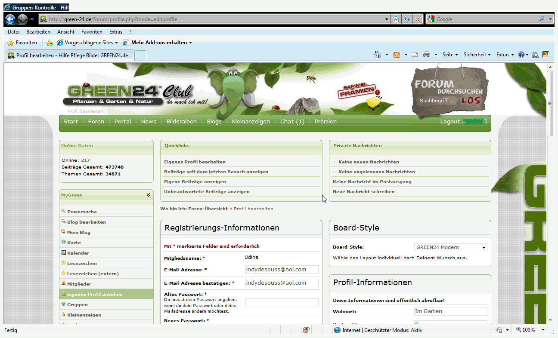Click the Help question mark icon
The height and width of the screenshot is (338, 558).
(x=521, y=55)
